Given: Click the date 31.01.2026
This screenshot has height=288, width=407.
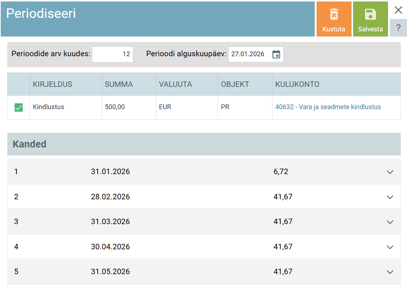Looking at the screenshot, I should [x=110, y=172].
